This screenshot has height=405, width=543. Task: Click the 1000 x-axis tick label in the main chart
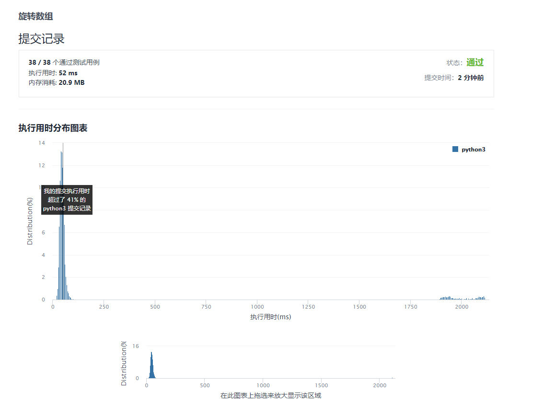click(257, 307)
